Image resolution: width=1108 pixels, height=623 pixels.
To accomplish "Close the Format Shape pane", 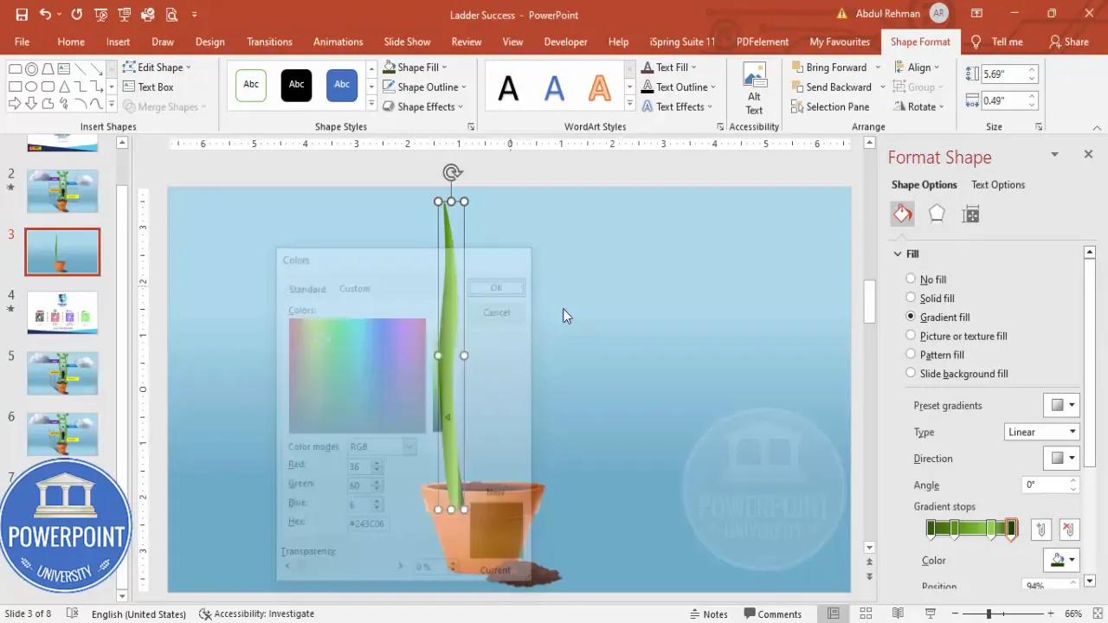I will [x=1088, y=154].
